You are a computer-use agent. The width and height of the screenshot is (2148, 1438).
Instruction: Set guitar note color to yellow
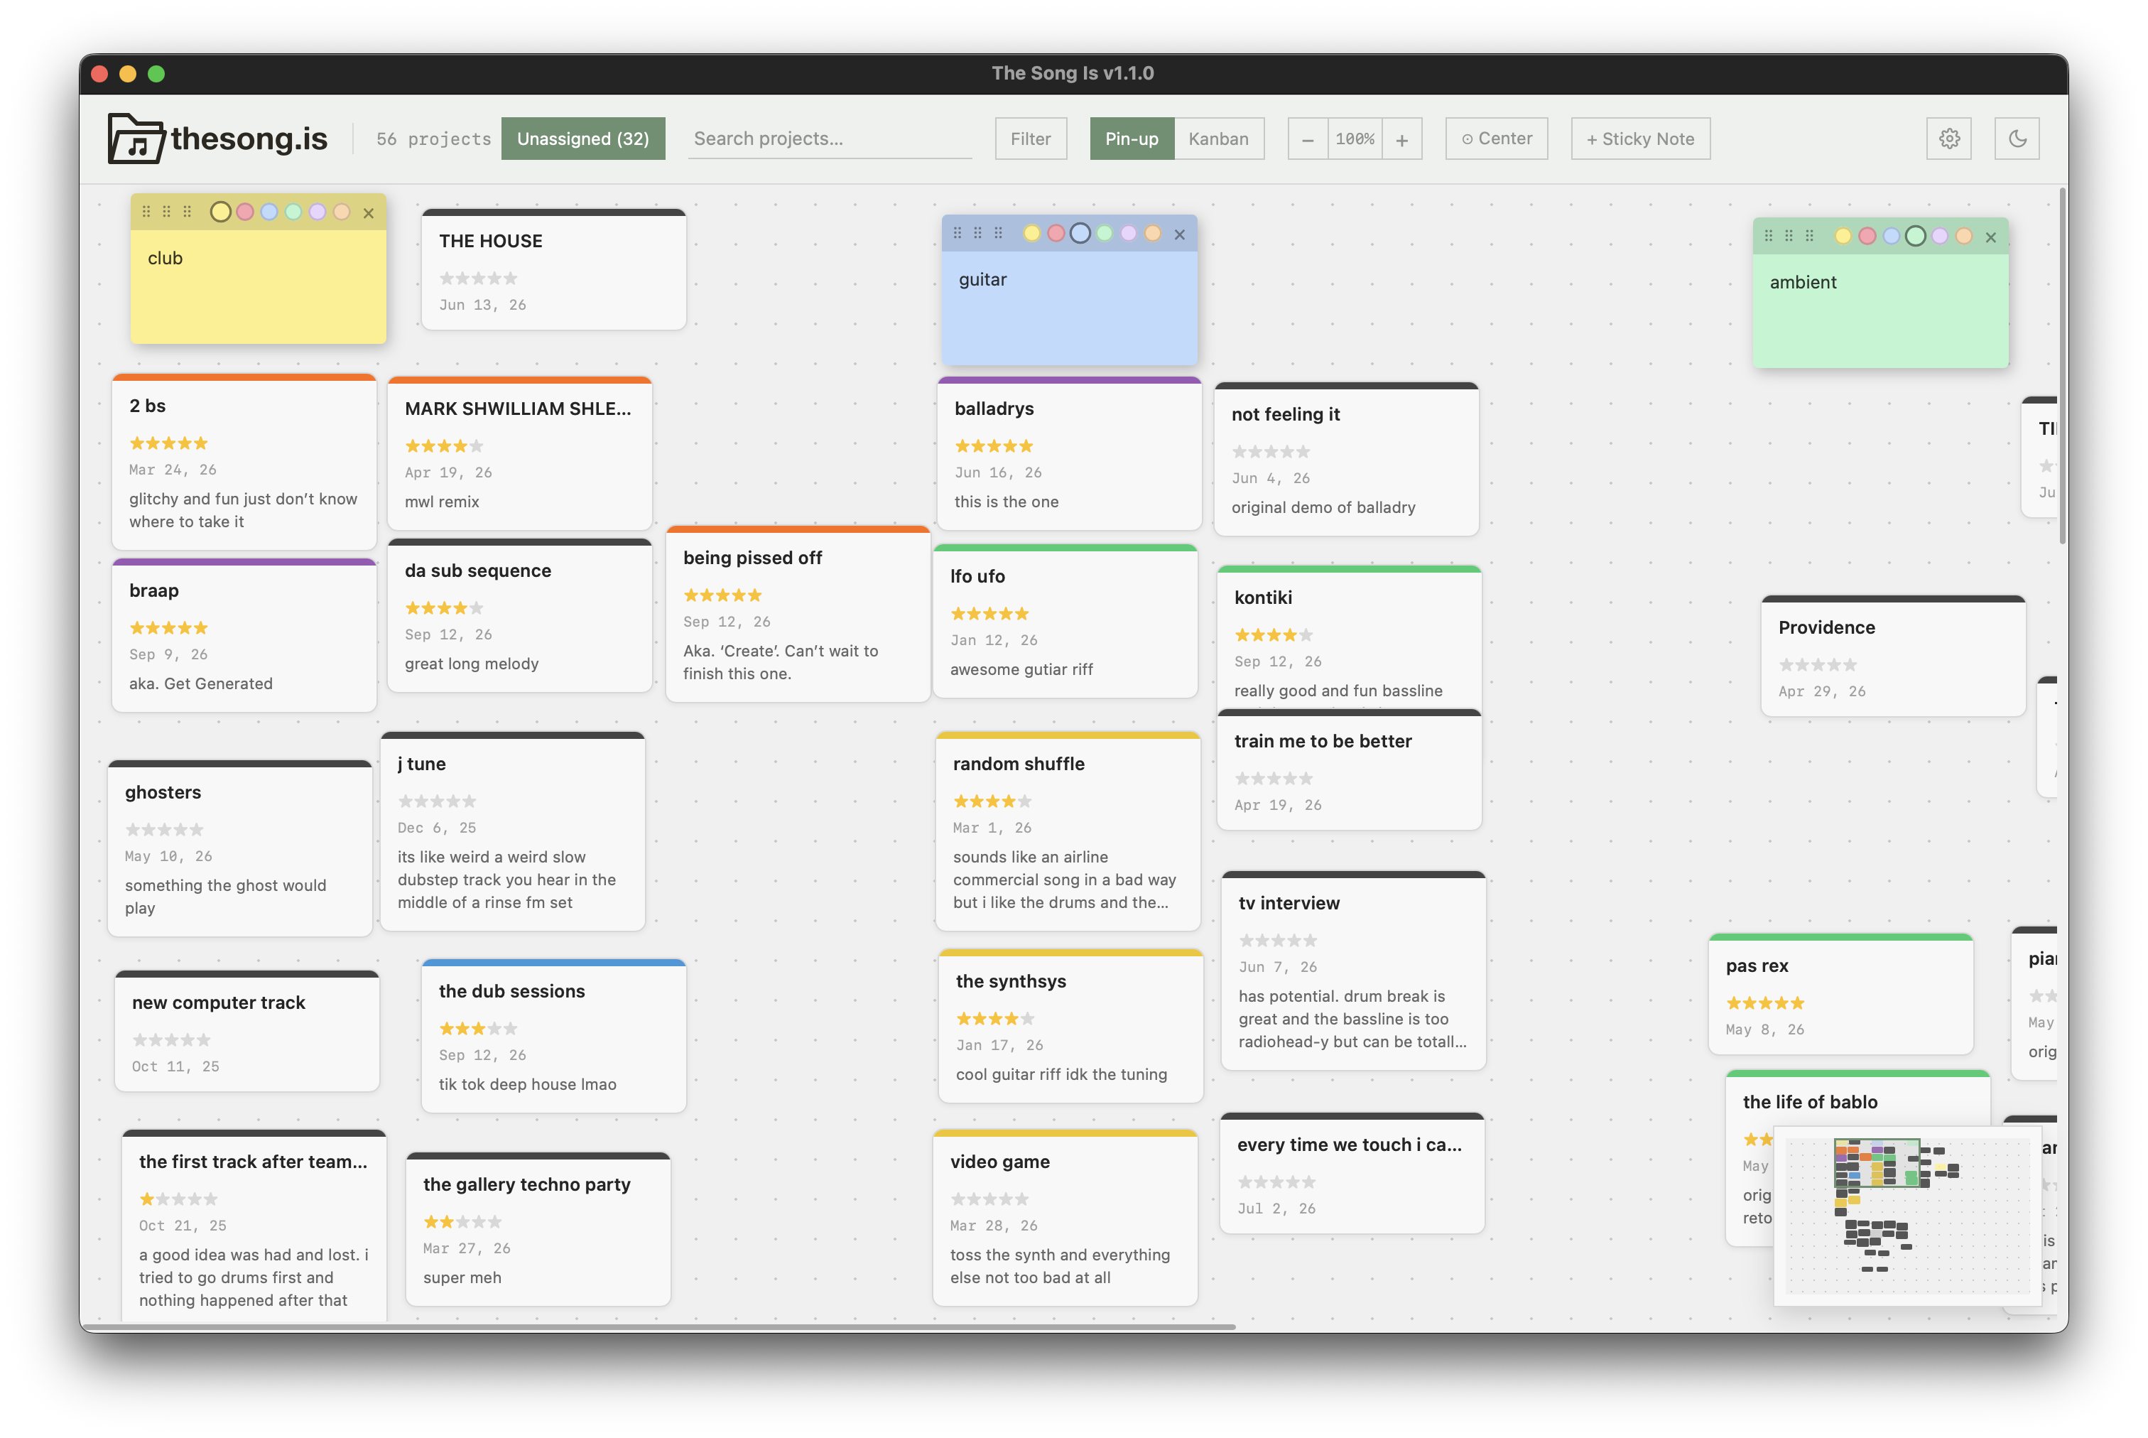1031,234
